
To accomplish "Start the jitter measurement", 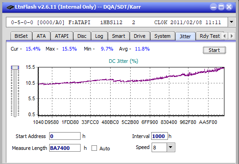I will (214, 50).
